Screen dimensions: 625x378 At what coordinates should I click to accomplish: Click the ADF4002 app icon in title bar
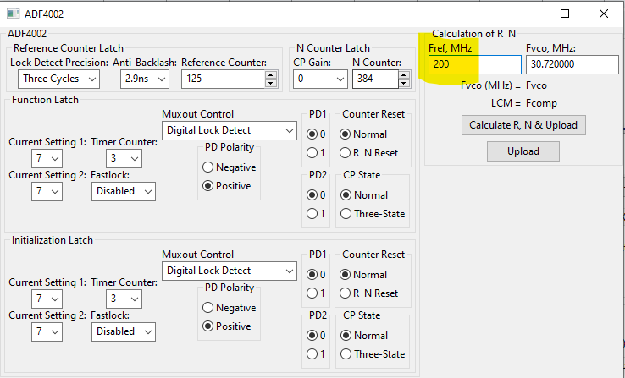click(x=14, y=14)
